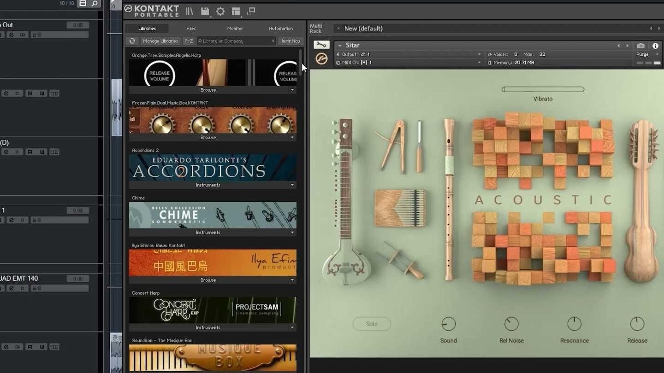Select the wooden clothespin object

pos(392,146)
